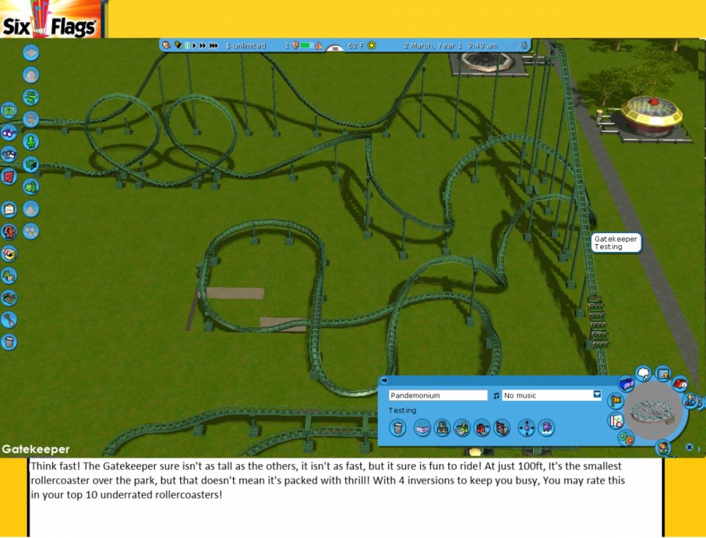
Task: Click the move ride arrows icon
Action: (x=527, y=427)
